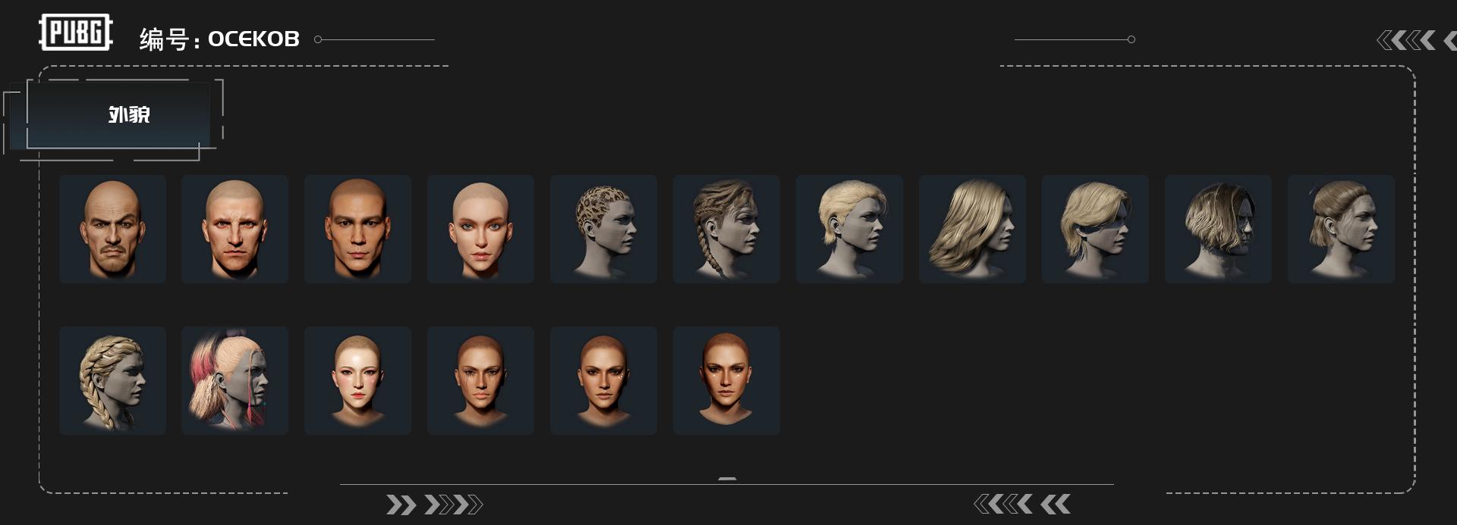
Task: Choose the messy wavy bob hairstyle
Action: click(x=1218, y=229)
